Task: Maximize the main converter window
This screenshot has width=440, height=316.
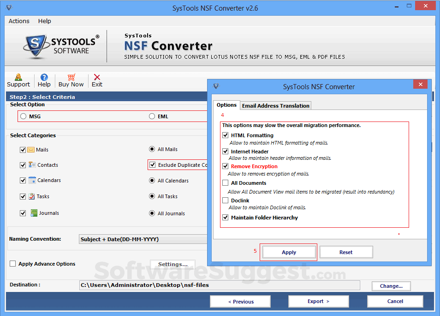Action: point(409,6)
